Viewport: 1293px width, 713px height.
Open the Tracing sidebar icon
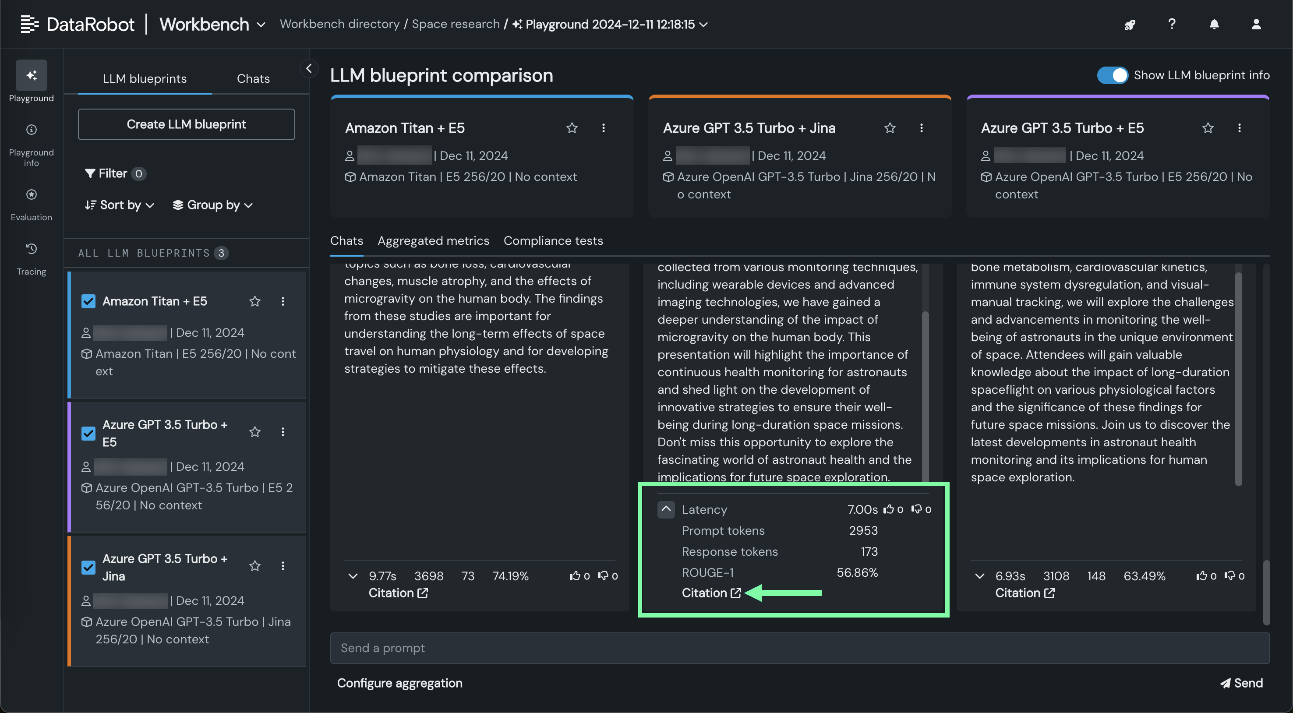point(31,249)
